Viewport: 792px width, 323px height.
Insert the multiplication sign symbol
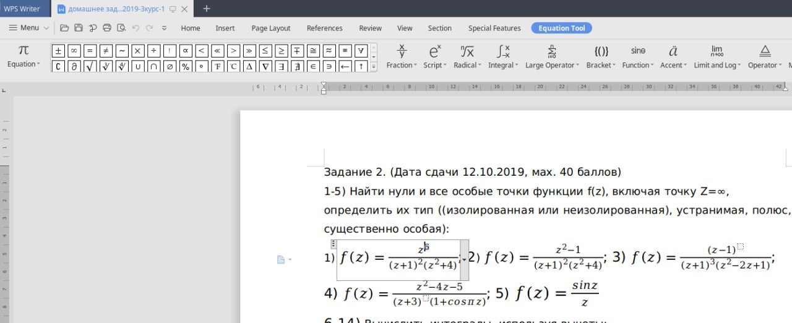click(x=138, y=51)
